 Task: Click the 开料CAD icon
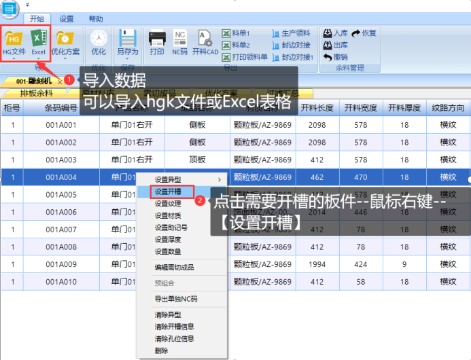[x=205, y=39]
